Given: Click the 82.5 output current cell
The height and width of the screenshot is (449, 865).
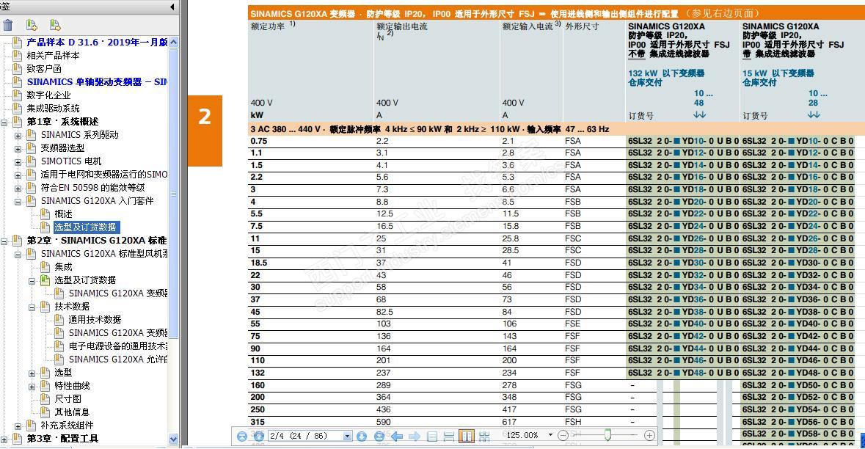Looking at the screenshot, I should [x=384, y=312].
